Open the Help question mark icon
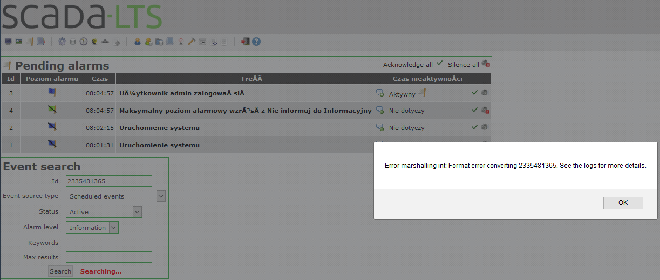 (256, 42)
